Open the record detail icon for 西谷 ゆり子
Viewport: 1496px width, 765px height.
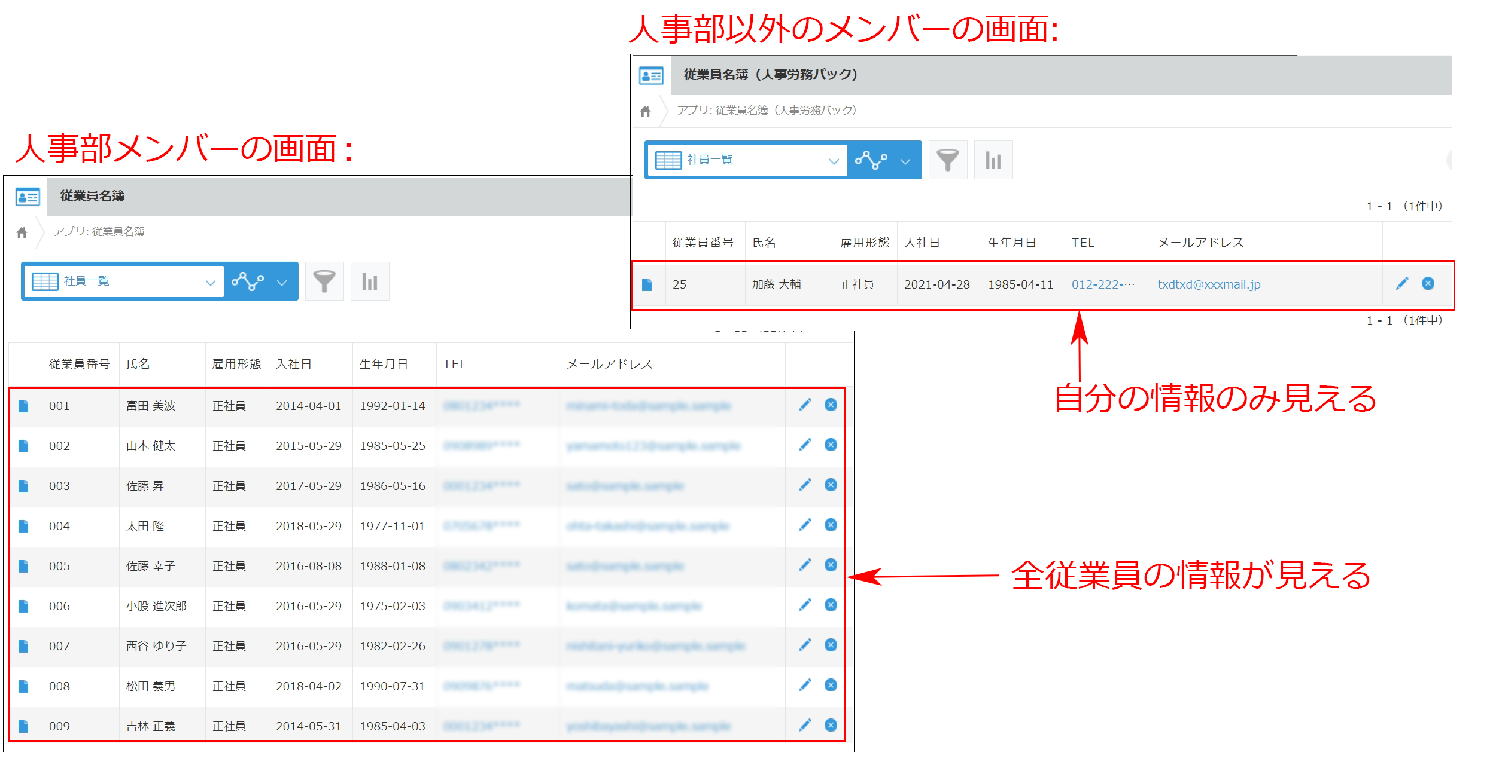point(24,645)
